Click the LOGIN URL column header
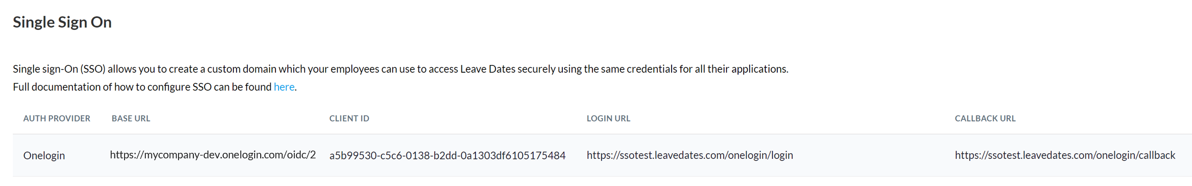1192x186 pixels. click(x=608, y=118)
